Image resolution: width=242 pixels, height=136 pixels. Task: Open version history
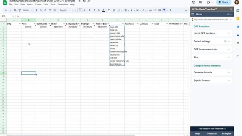(194, 2)
